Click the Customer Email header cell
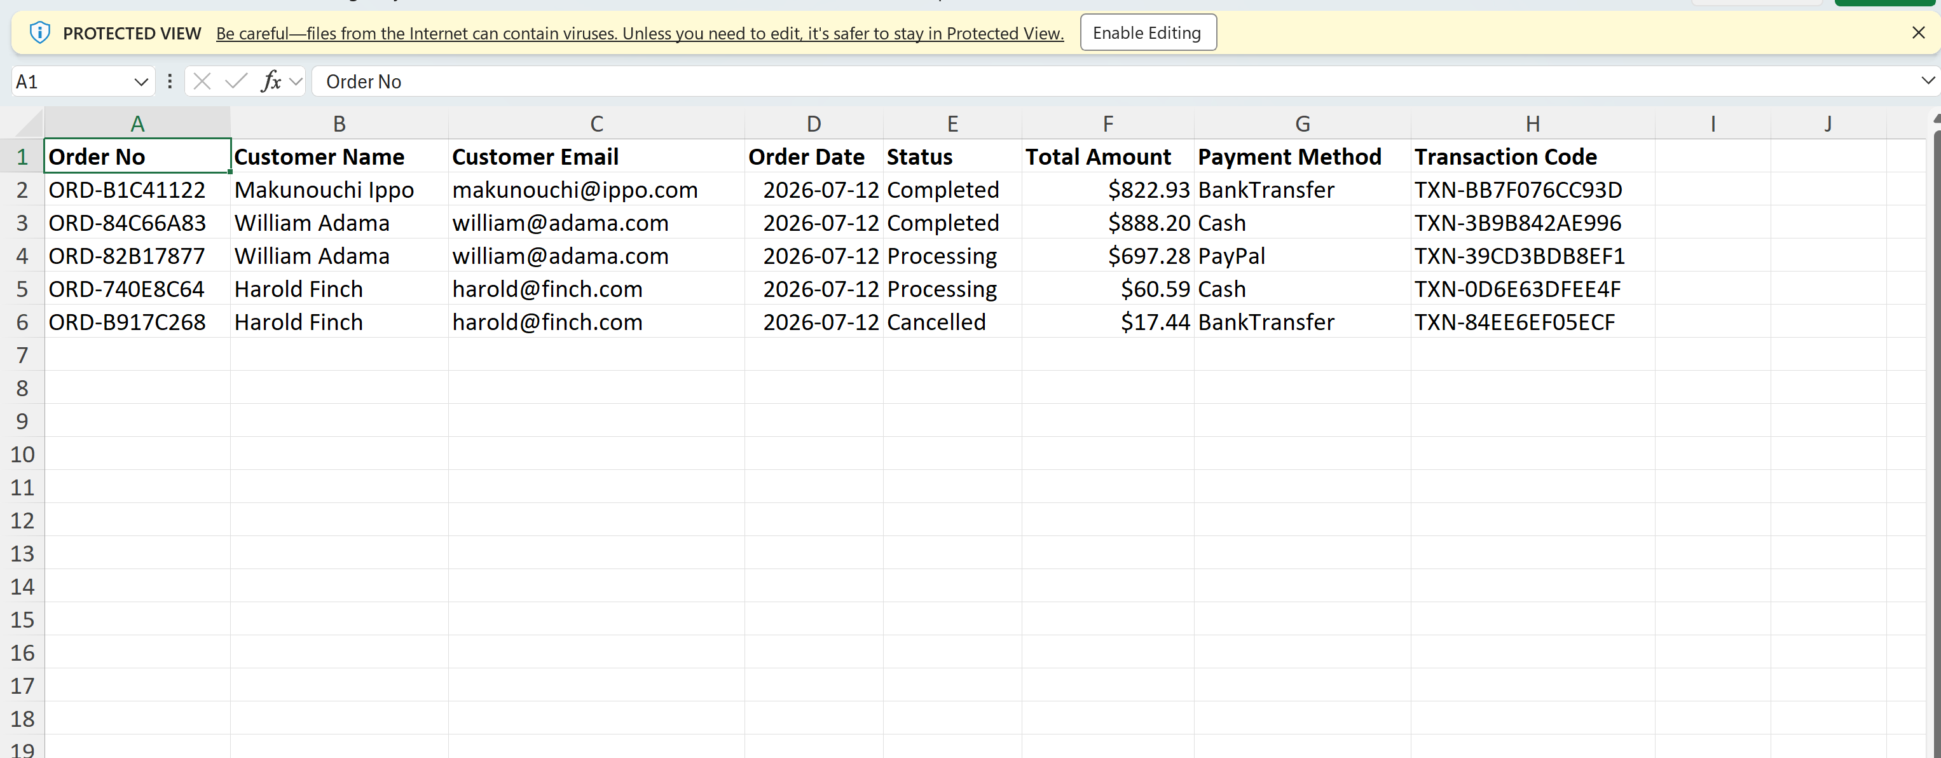Screen dimensions: 1941x758 coord(596,156)
